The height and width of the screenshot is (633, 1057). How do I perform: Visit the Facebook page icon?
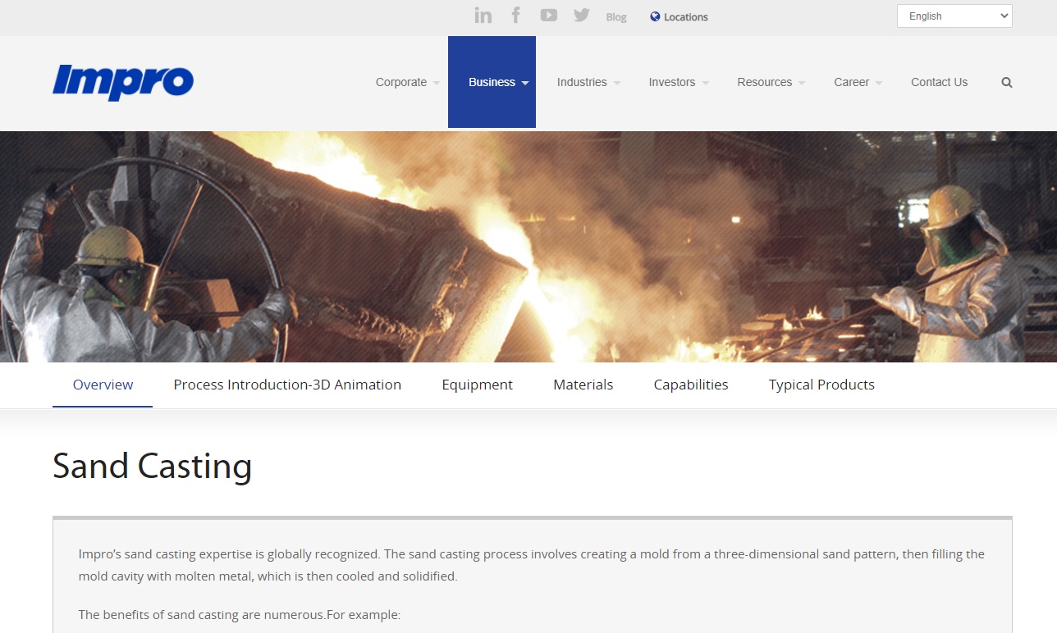(515, 15)
